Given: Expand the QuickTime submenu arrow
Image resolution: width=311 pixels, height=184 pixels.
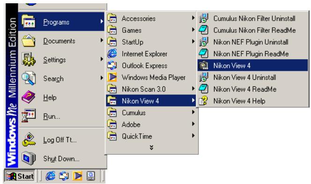Looking at the screenshot, I should click(193, 136).
